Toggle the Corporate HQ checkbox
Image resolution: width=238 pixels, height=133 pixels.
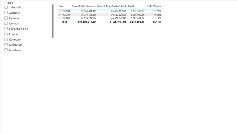pos(6,29)
